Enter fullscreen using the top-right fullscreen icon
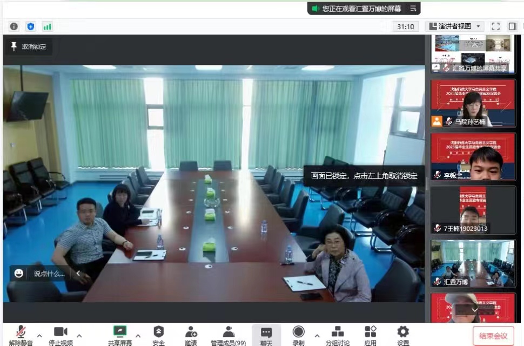Screen dimensions: 524x346 [x=495, y=26]
